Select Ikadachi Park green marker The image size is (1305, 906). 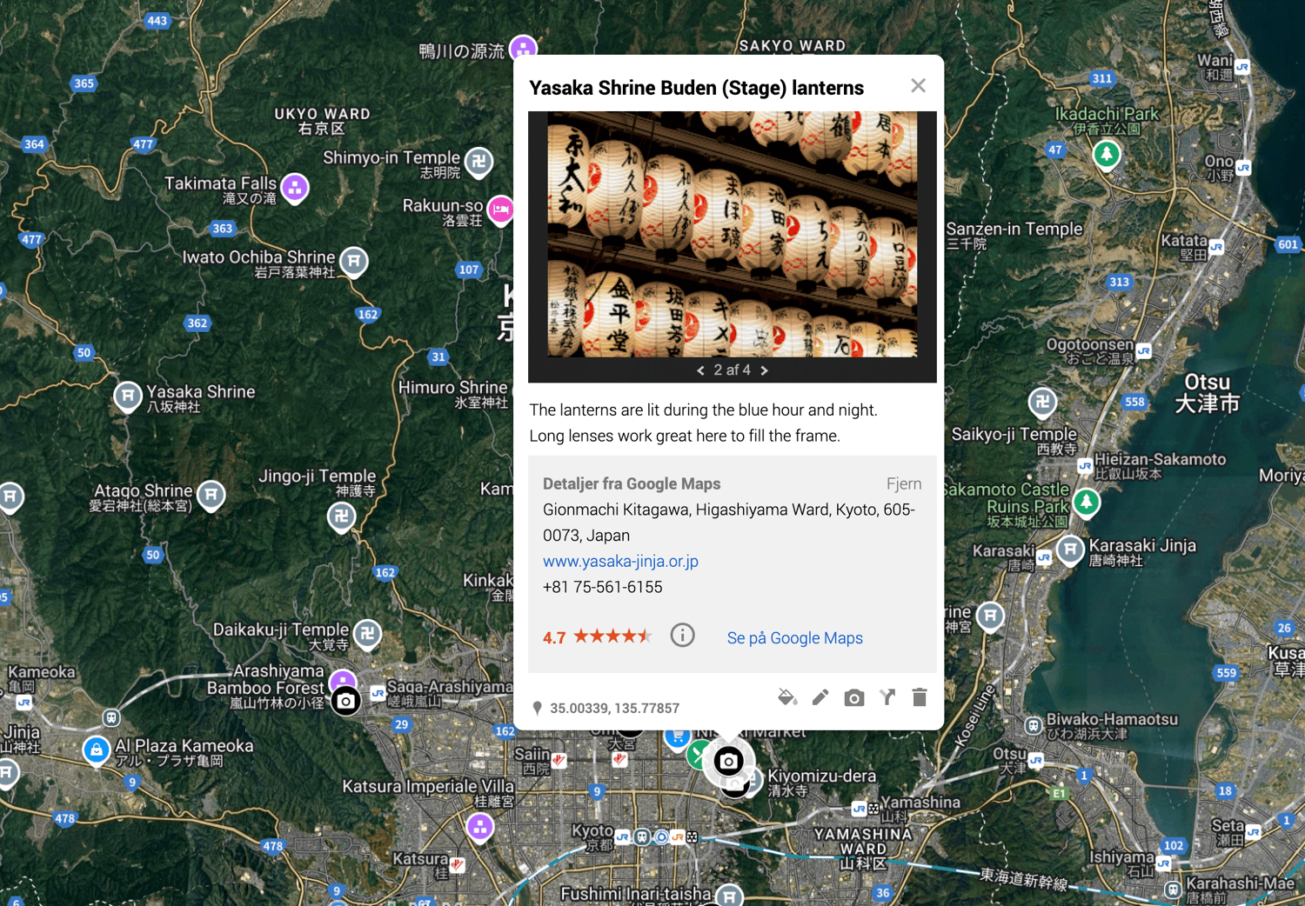(1107, 156)
